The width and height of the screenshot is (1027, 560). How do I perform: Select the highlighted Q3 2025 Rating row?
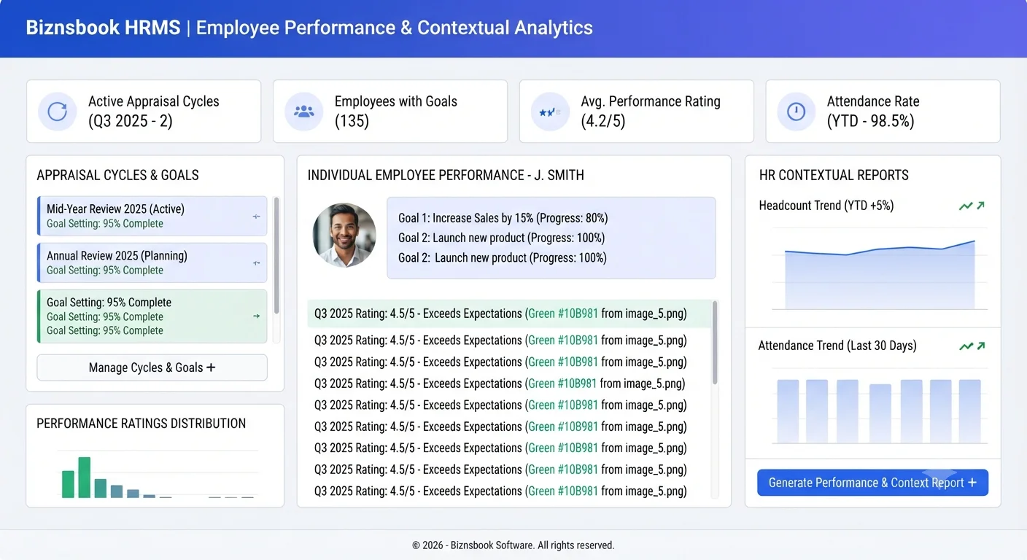click(x=508, y=314)
